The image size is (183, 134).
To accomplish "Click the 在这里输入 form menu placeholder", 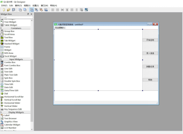I will click(x=60, y=28).
